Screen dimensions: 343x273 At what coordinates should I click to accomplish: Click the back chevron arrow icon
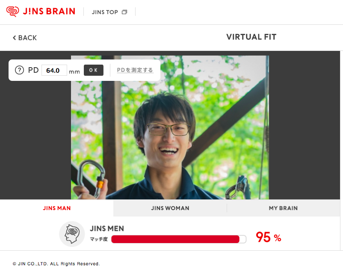click(15, 38)
